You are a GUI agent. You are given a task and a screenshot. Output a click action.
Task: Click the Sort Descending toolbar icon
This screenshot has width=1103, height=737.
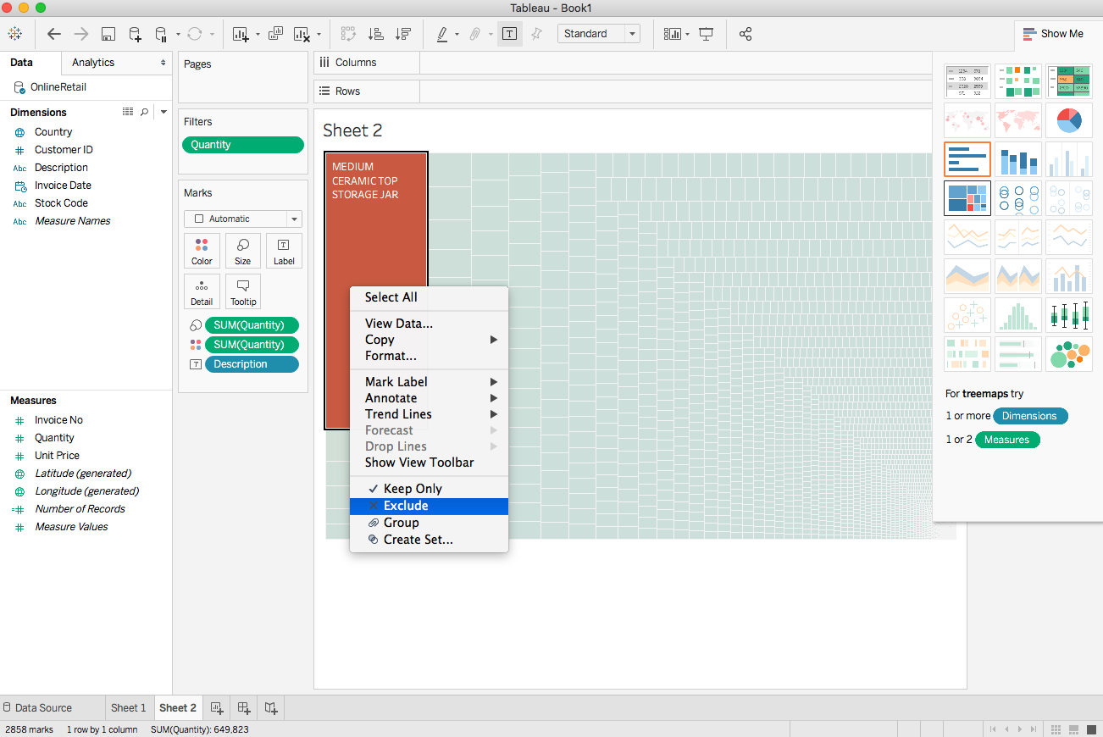(x=404, y=34)
